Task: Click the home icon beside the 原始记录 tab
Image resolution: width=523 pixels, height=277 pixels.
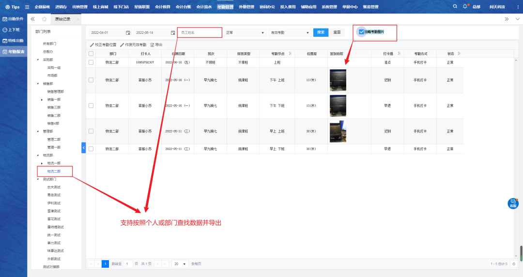Action: point(44,19)
